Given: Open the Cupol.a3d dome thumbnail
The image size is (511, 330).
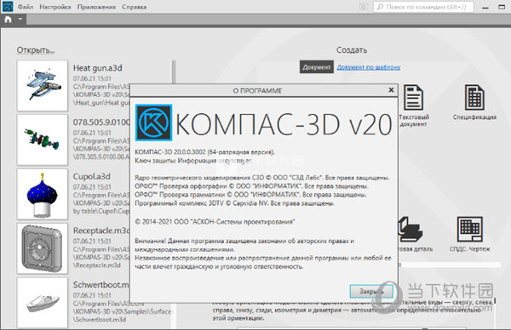Looking at the screenshot, I should coord(43,194).
